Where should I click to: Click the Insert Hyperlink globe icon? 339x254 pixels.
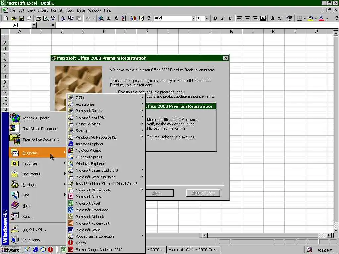[101, 18]
